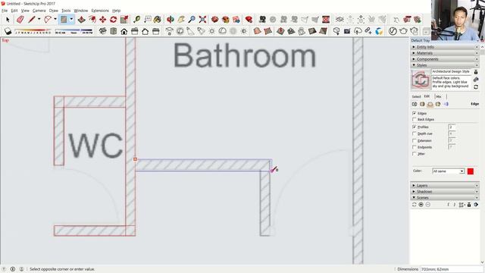Open the Edit menu
The height and width of the screenshot is (273, 485).
(x=14, y=11)
